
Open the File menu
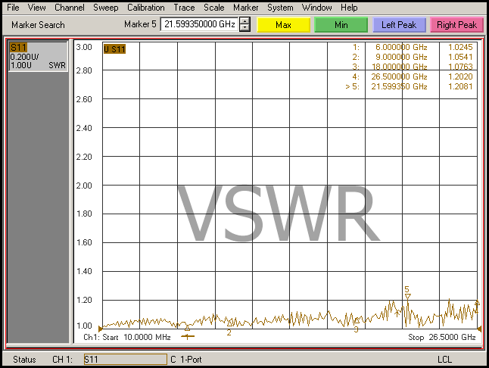click(14, 8)
